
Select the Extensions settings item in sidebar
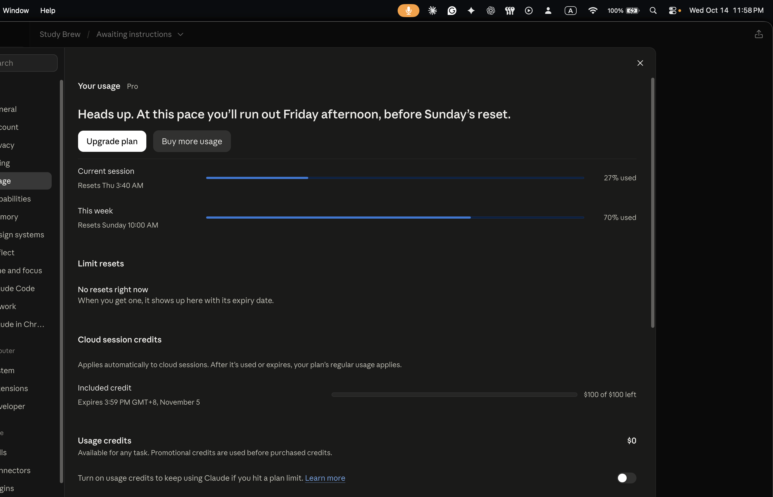tap(25, 388)
